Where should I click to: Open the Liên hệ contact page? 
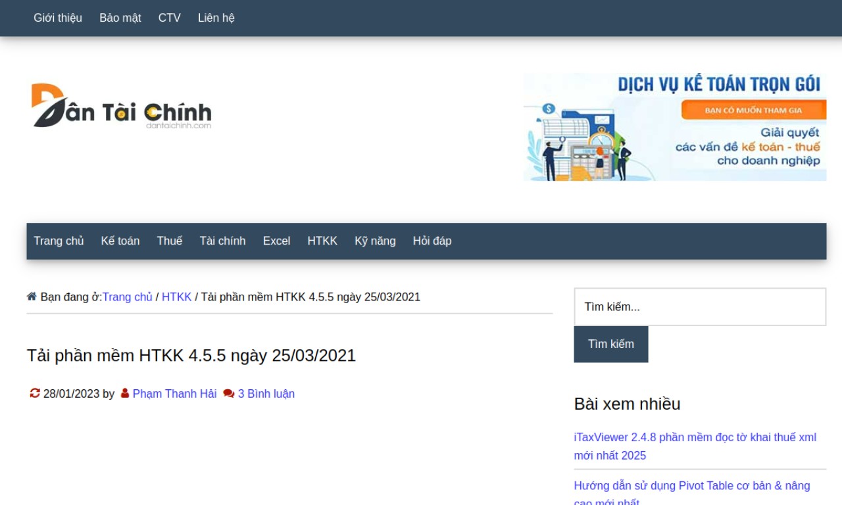(216, 18)
